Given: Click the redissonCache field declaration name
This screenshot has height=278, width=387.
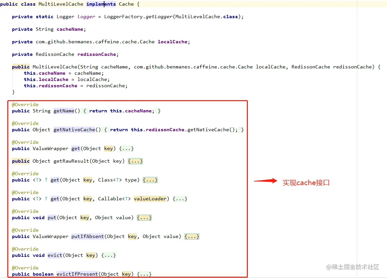Looking at the screenshot, I should (97, 54).
